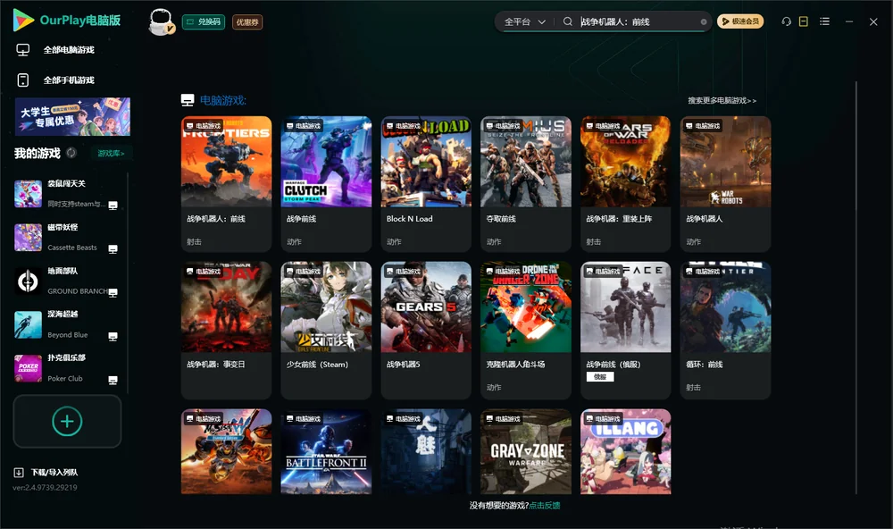Open the user avatar profile
The image size is (893, 529).
point(161,22)
